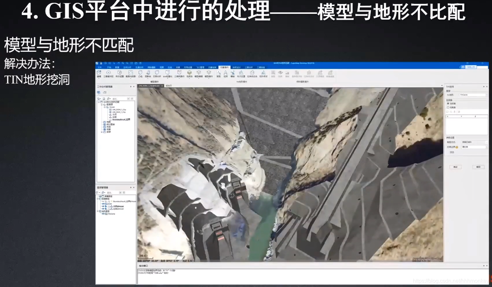The height and width of the screenshot is (287, 492).
Task: Click the search icon in 工作空间管理器 toolbar
Action: pos(109,99)
